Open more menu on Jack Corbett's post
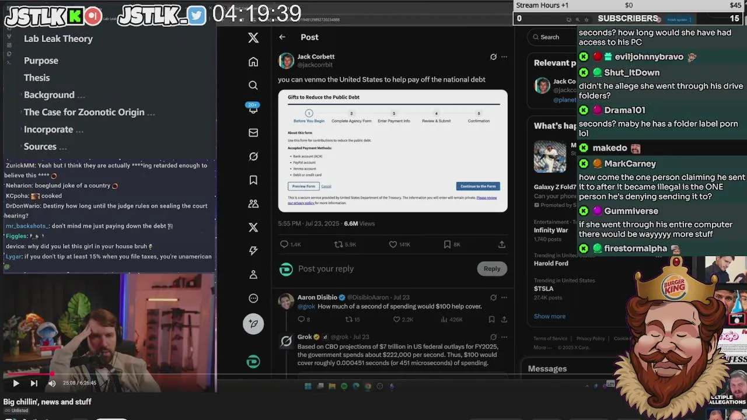 pyautogui.click(x=504, y=57)
